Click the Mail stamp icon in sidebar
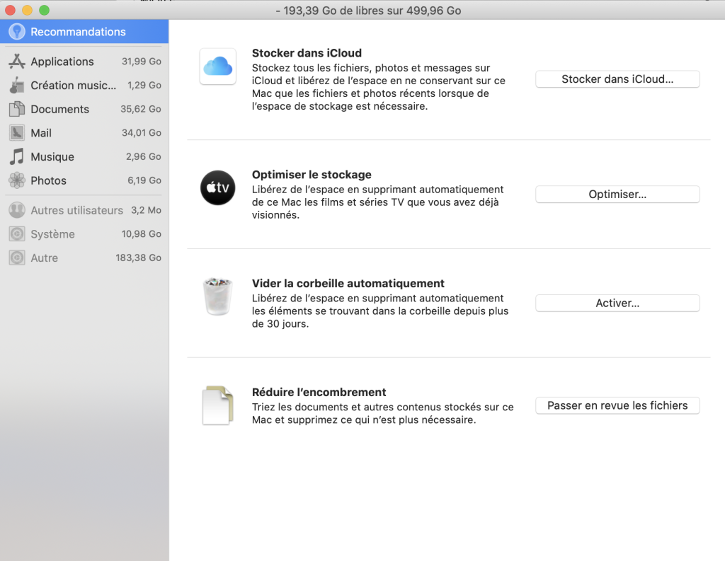Screen dimensions: 725x561 (17, 133)
